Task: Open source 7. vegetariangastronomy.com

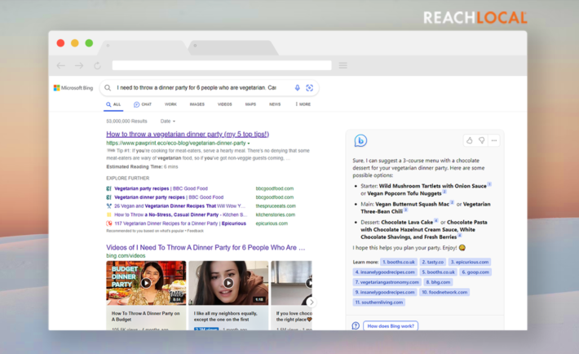Action: tap(387, 282)
